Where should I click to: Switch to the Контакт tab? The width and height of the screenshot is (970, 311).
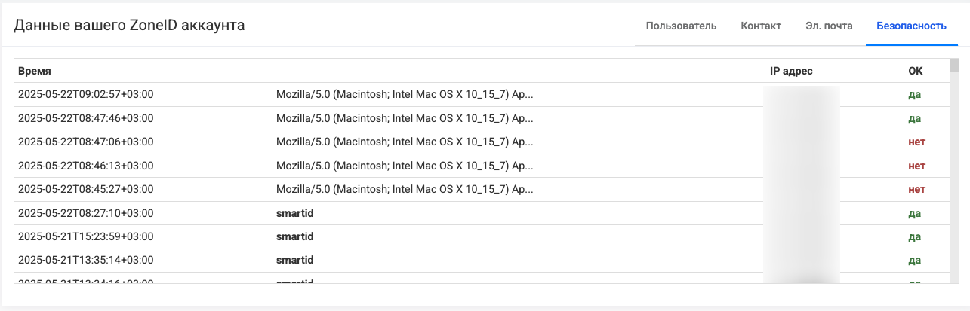coord(760,26)
